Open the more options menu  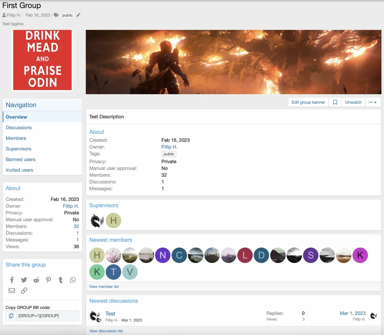[x=373, y=102]
